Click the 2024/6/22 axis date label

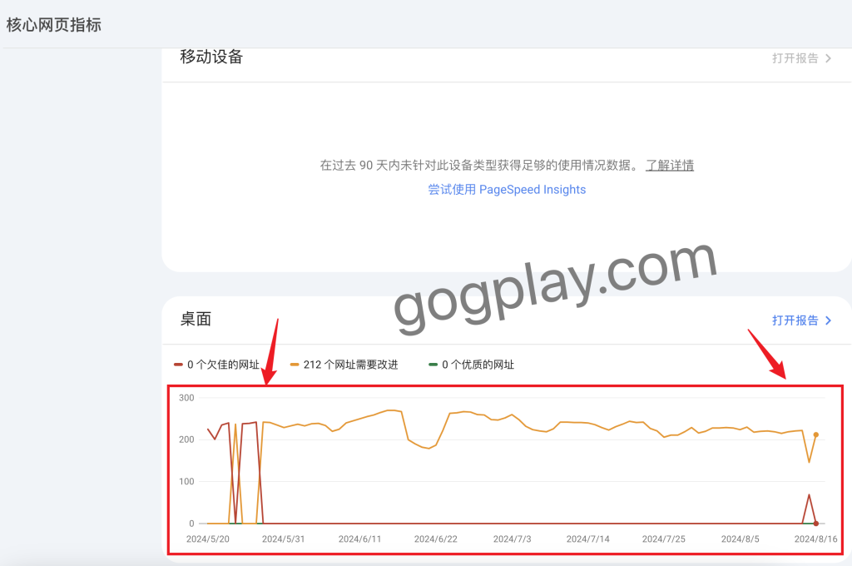click(436, 539)
